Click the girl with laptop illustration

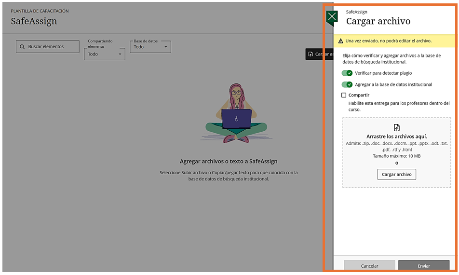(236, 113)
